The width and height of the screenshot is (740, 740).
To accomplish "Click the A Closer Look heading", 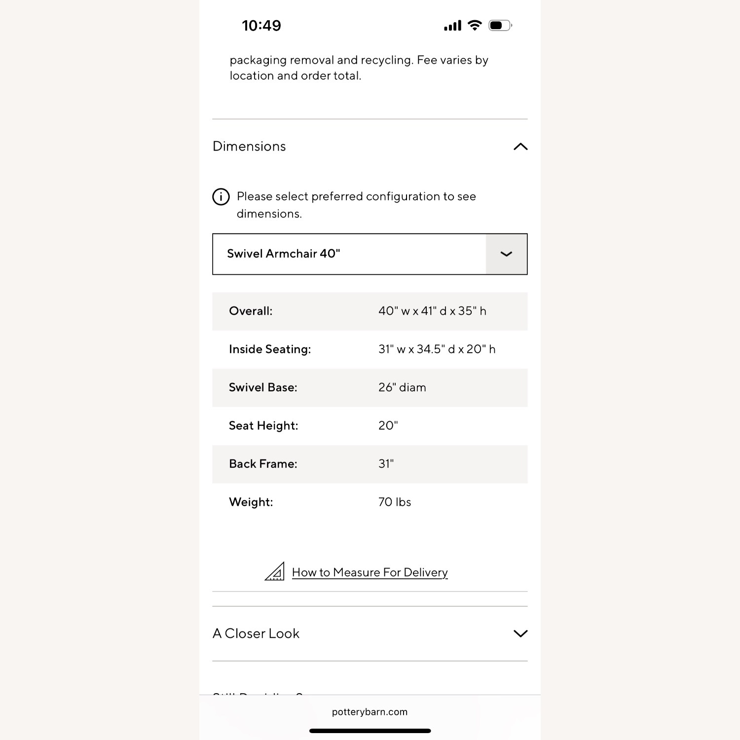I will tap(256, 633).
